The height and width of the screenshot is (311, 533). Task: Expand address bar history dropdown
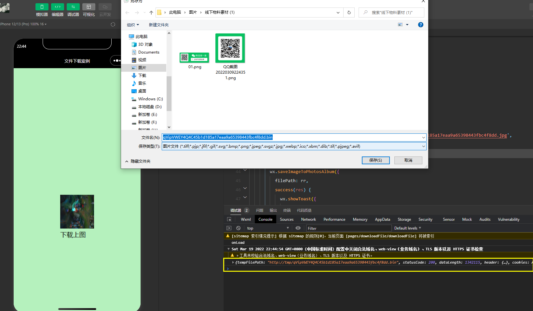(x=338, y=13)
